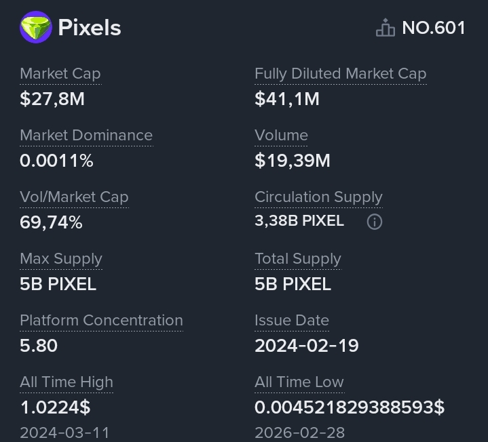Click the NO.601 rank label
The height and width of the screenshot is (442, 488).
click(x=434, y=28)
